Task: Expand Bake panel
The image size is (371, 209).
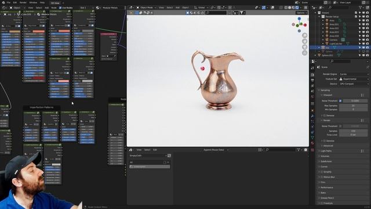Action: point(323,193)
